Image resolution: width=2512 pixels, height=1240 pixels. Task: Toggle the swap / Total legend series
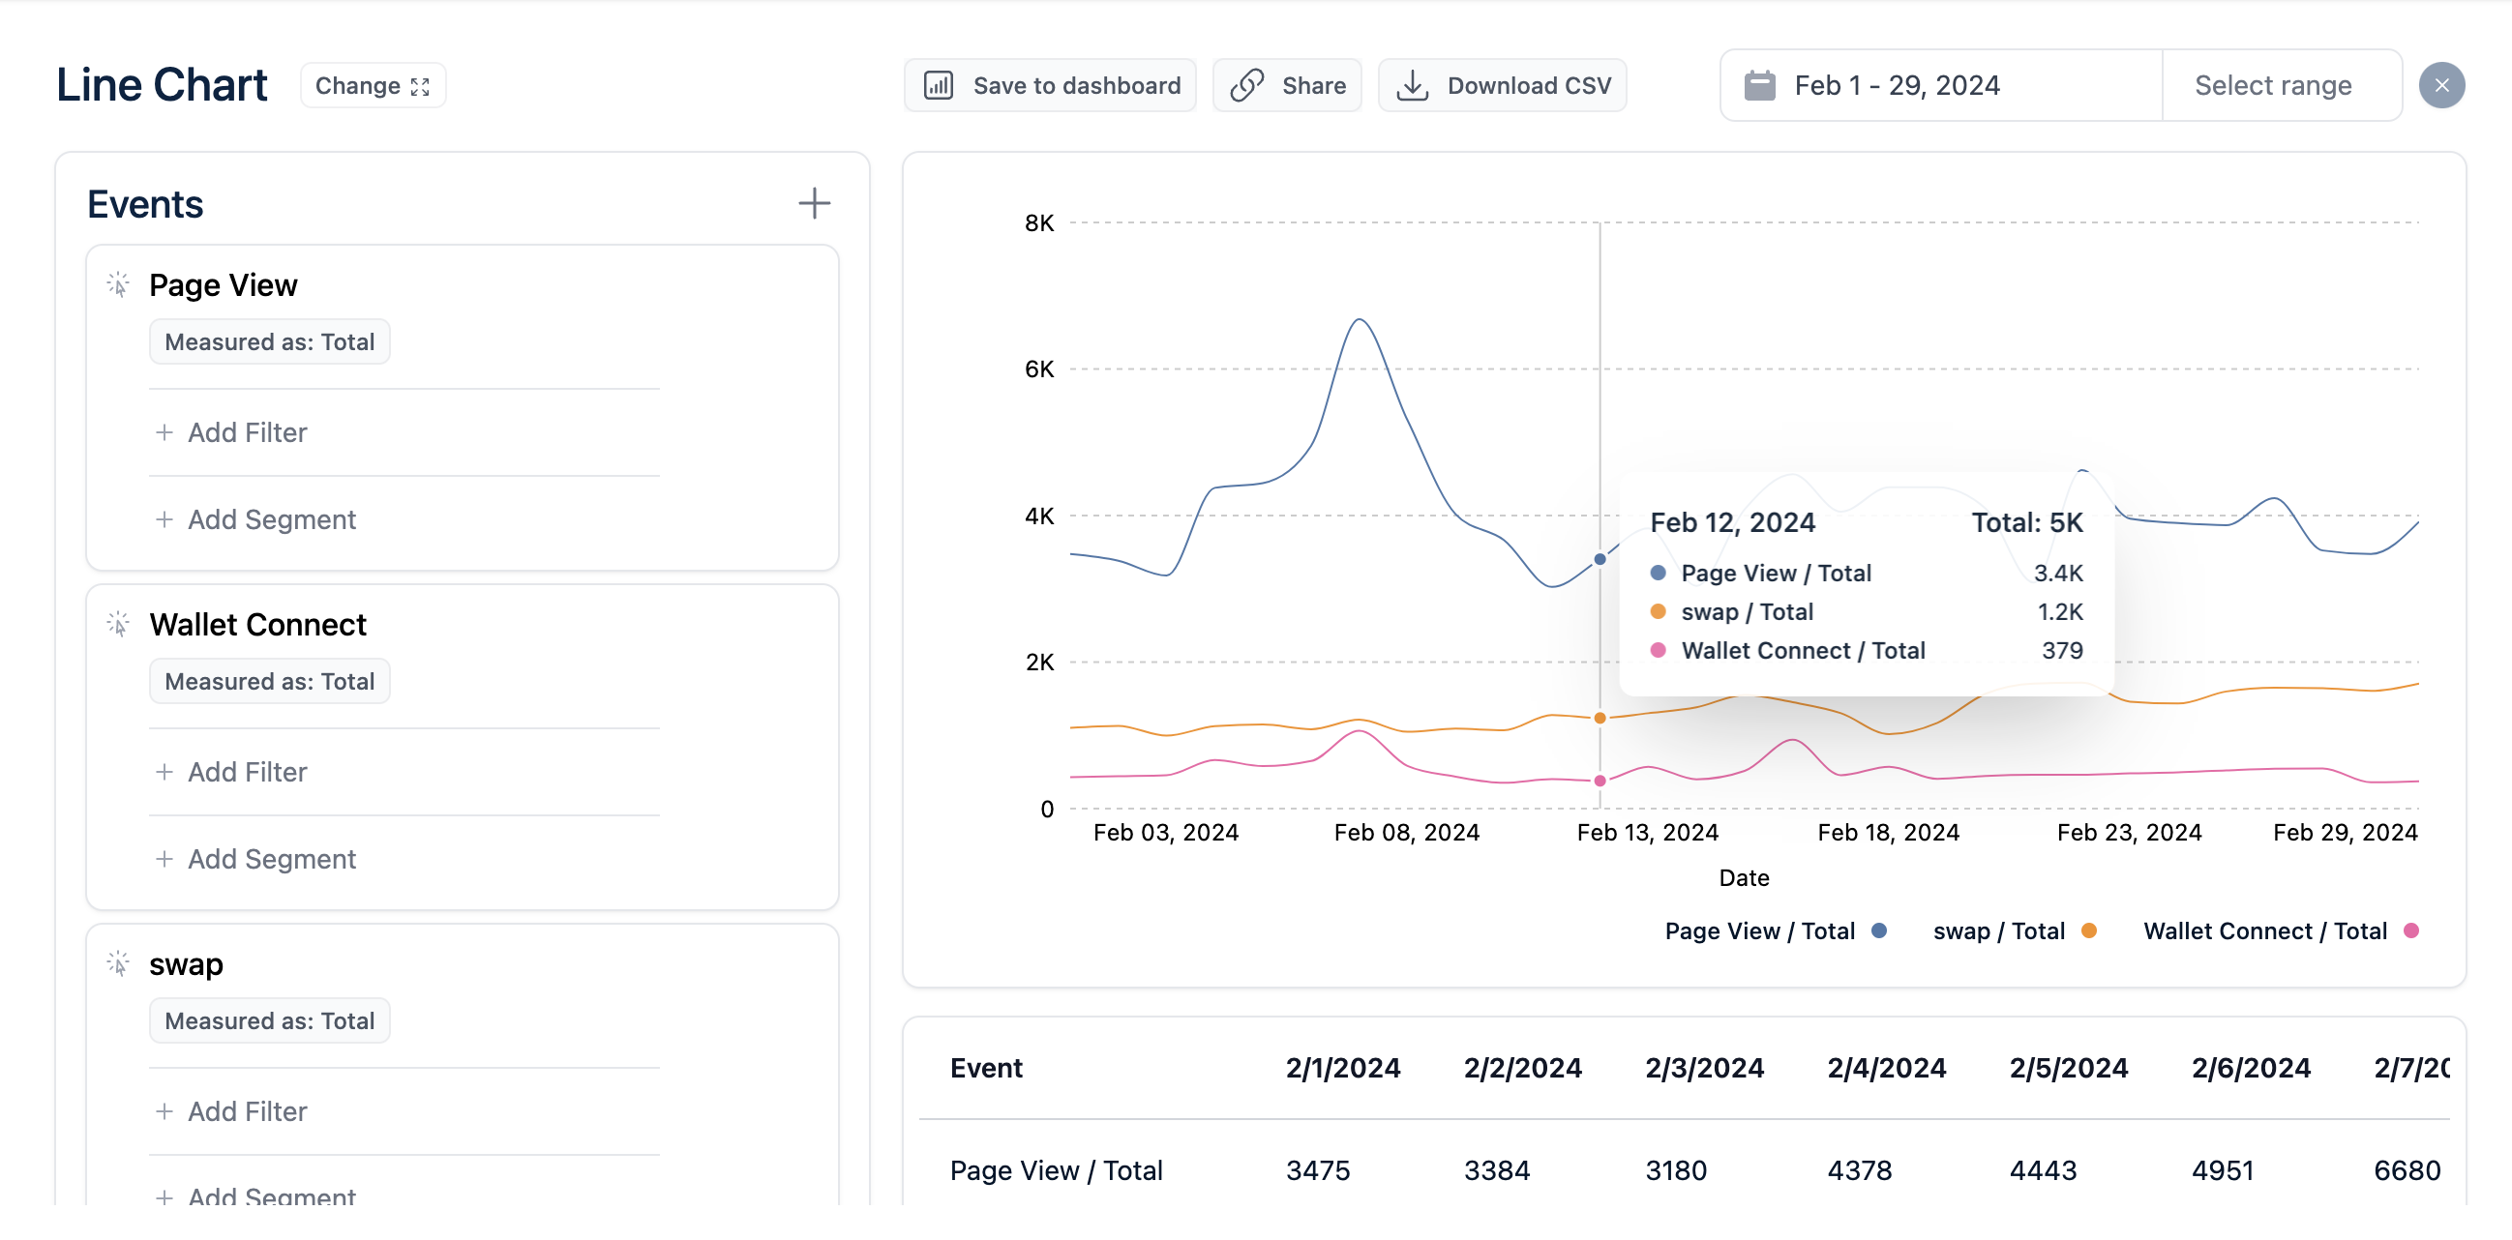point(2014,931)
